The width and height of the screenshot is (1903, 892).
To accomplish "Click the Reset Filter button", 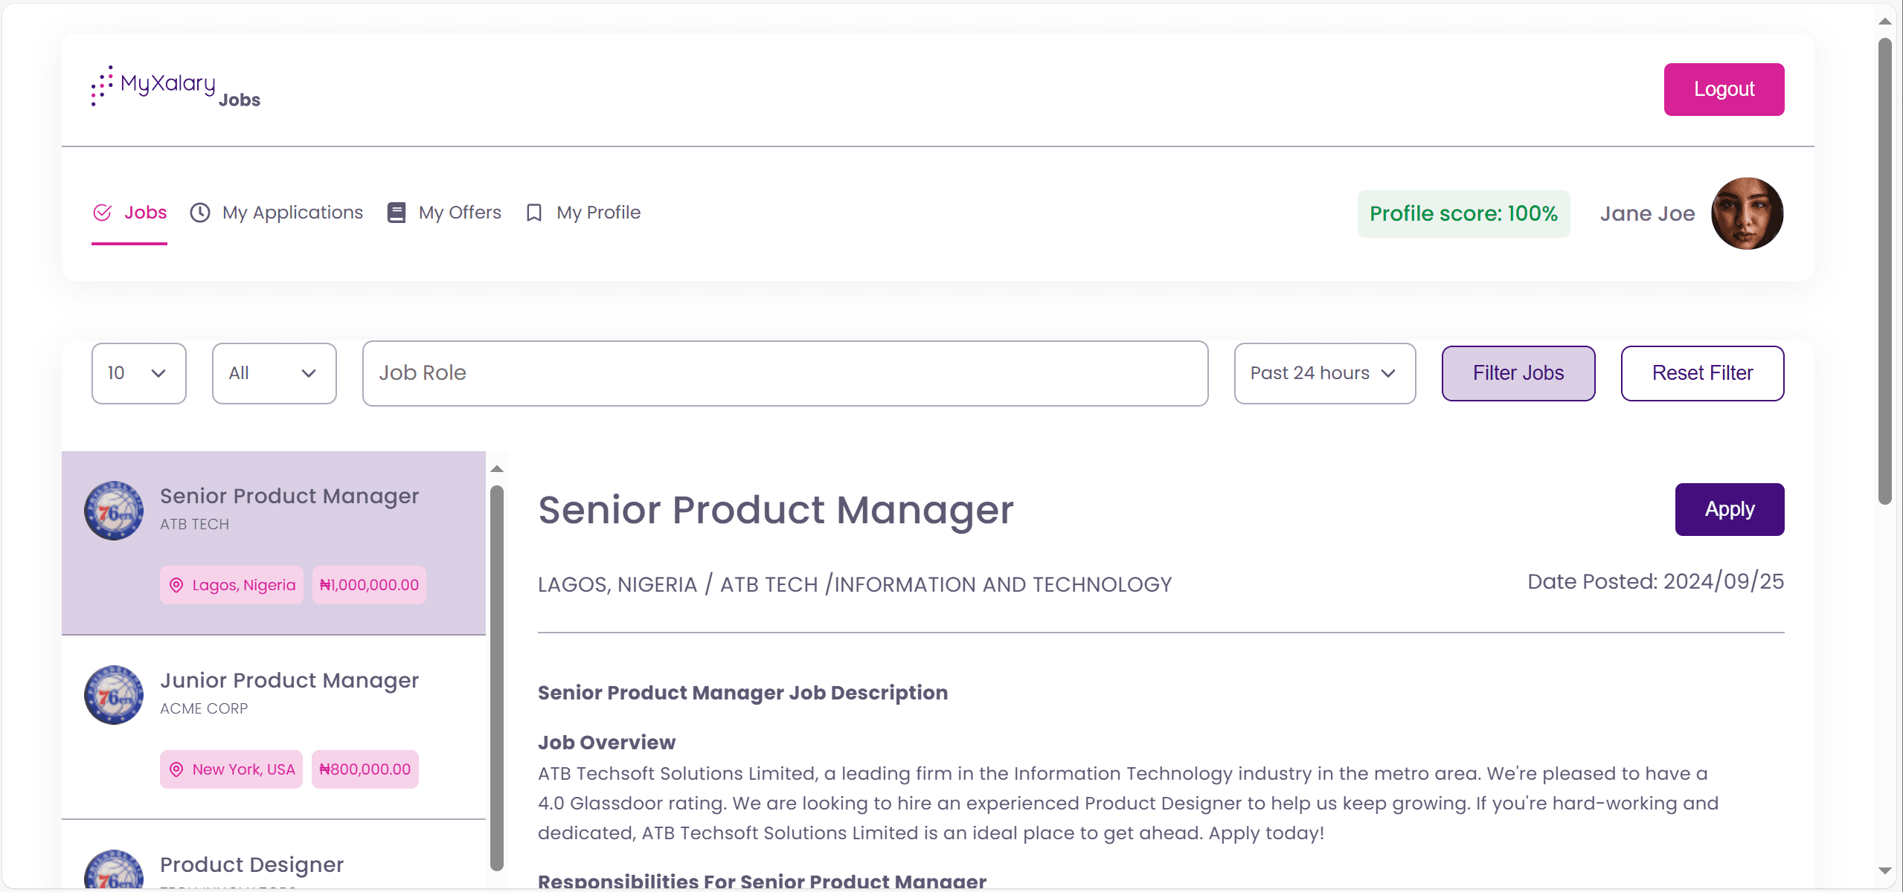I will tap(1702, 373).
